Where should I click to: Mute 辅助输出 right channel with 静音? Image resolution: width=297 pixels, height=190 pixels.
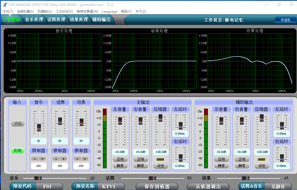click(242, 166)
